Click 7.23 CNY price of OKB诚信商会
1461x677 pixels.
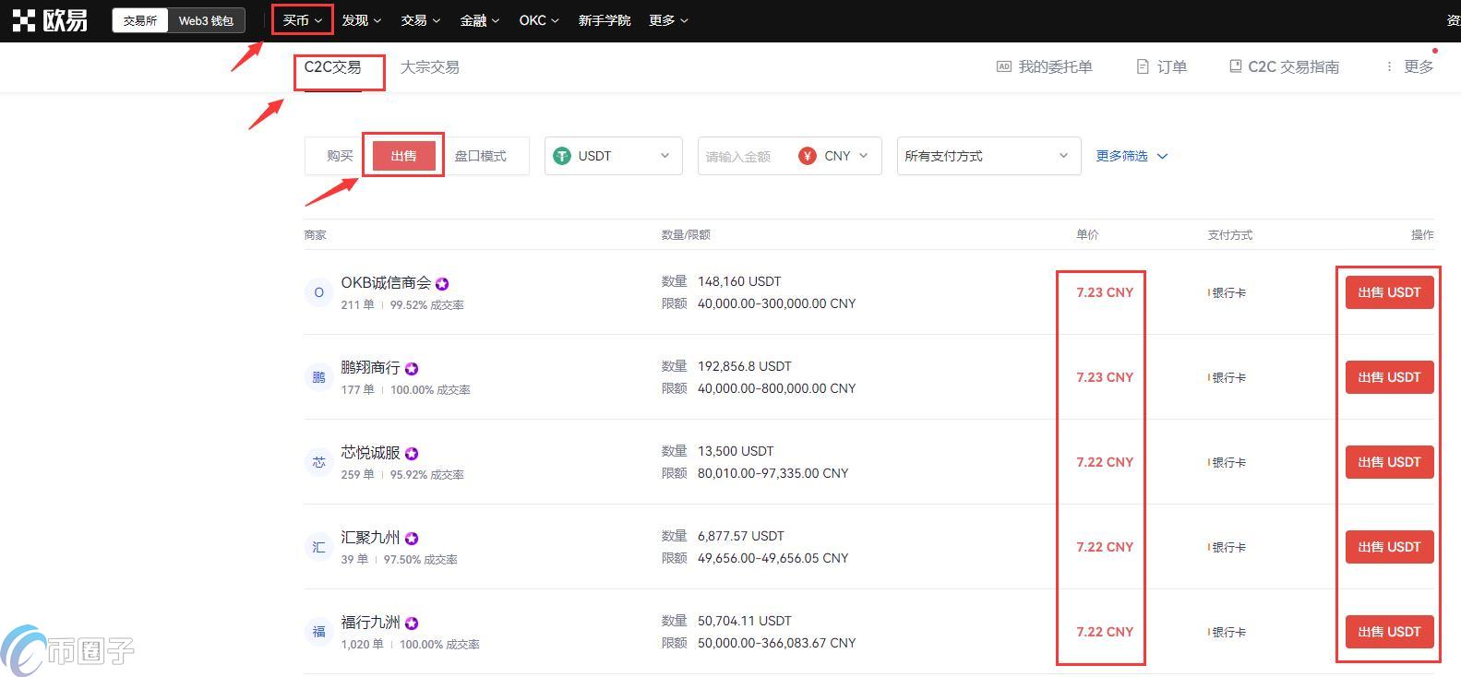click(x=1105, y=292)
